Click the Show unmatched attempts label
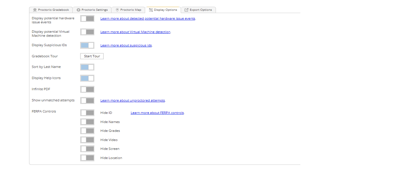This screenshot has width=395, height=174. (53, 100)
